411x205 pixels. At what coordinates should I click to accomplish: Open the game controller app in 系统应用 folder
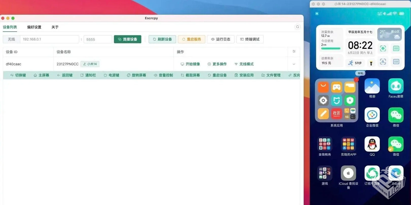point(337,87)
